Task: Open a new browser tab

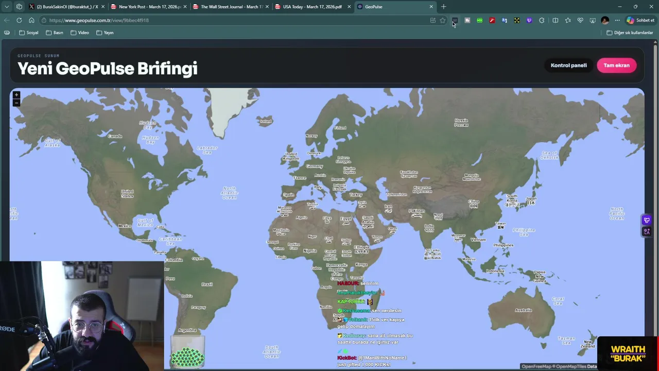Action: click(x=443, y=7)
